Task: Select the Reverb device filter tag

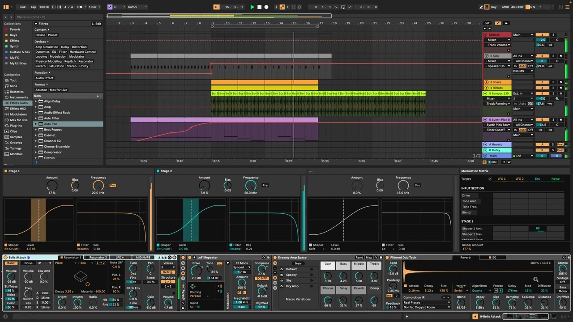Action: [x=40, y=66]
